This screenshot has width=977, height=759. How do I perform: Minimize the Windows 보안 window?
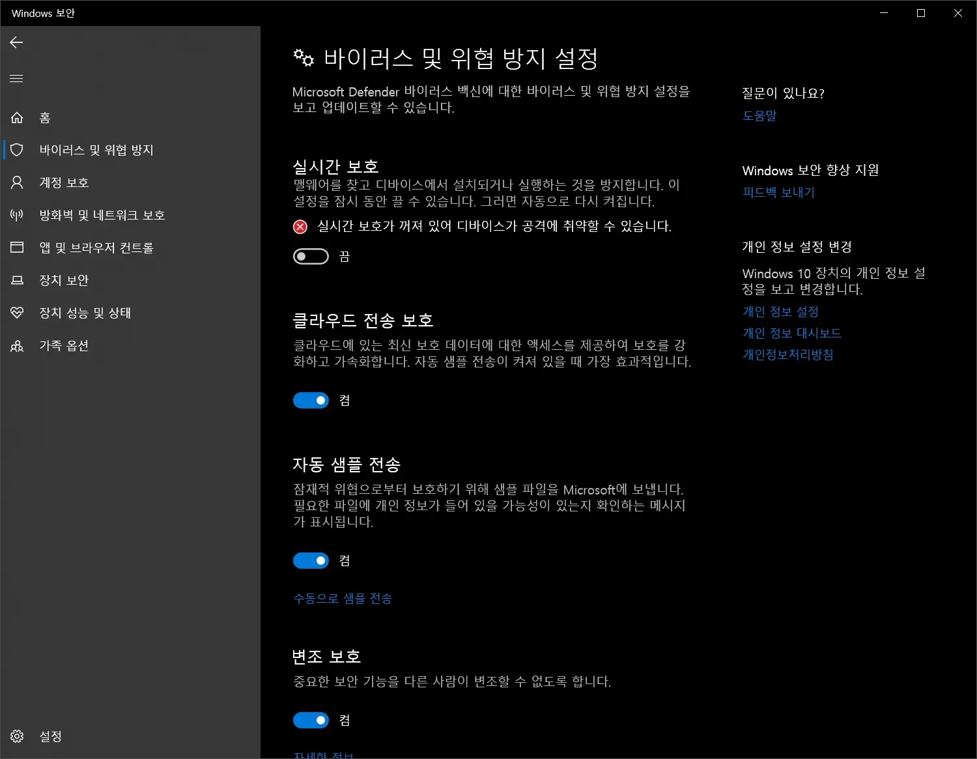(884, 13)
